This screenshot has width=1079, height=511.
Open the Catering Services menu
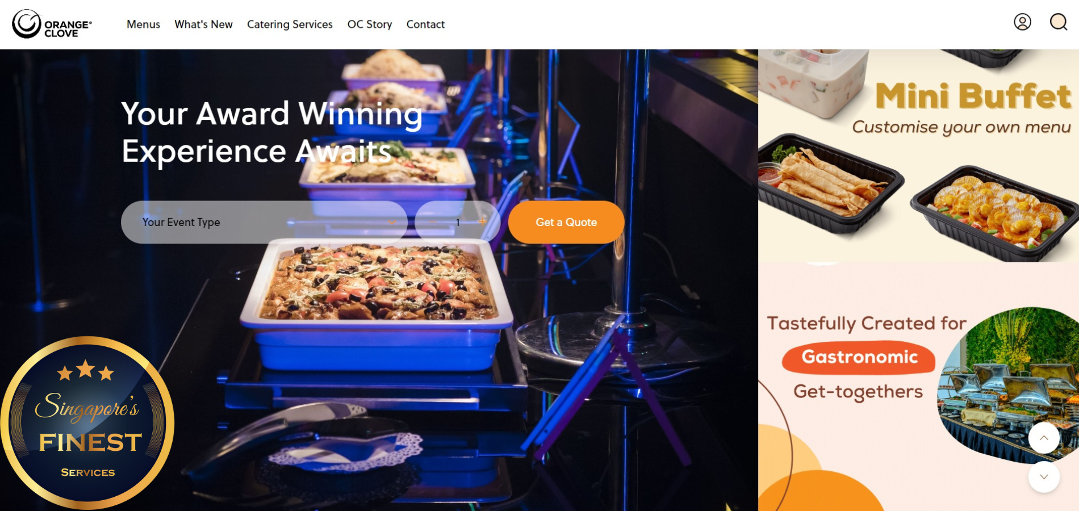[290, 24]
